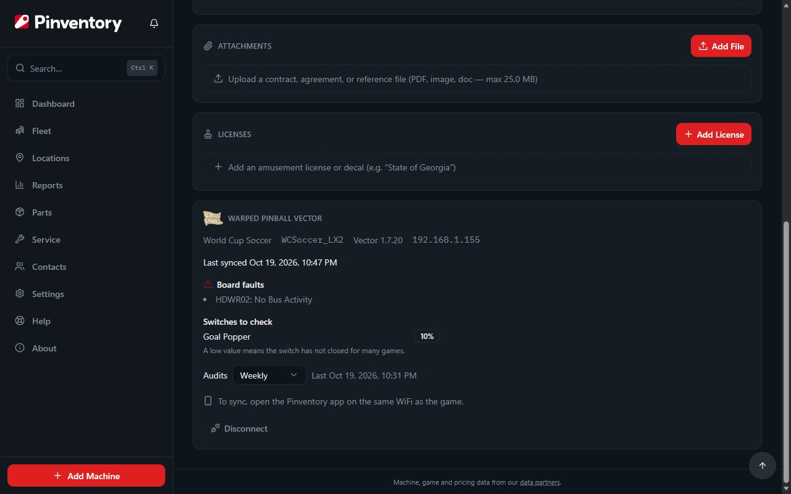Open the Parts page

point(86,212)
